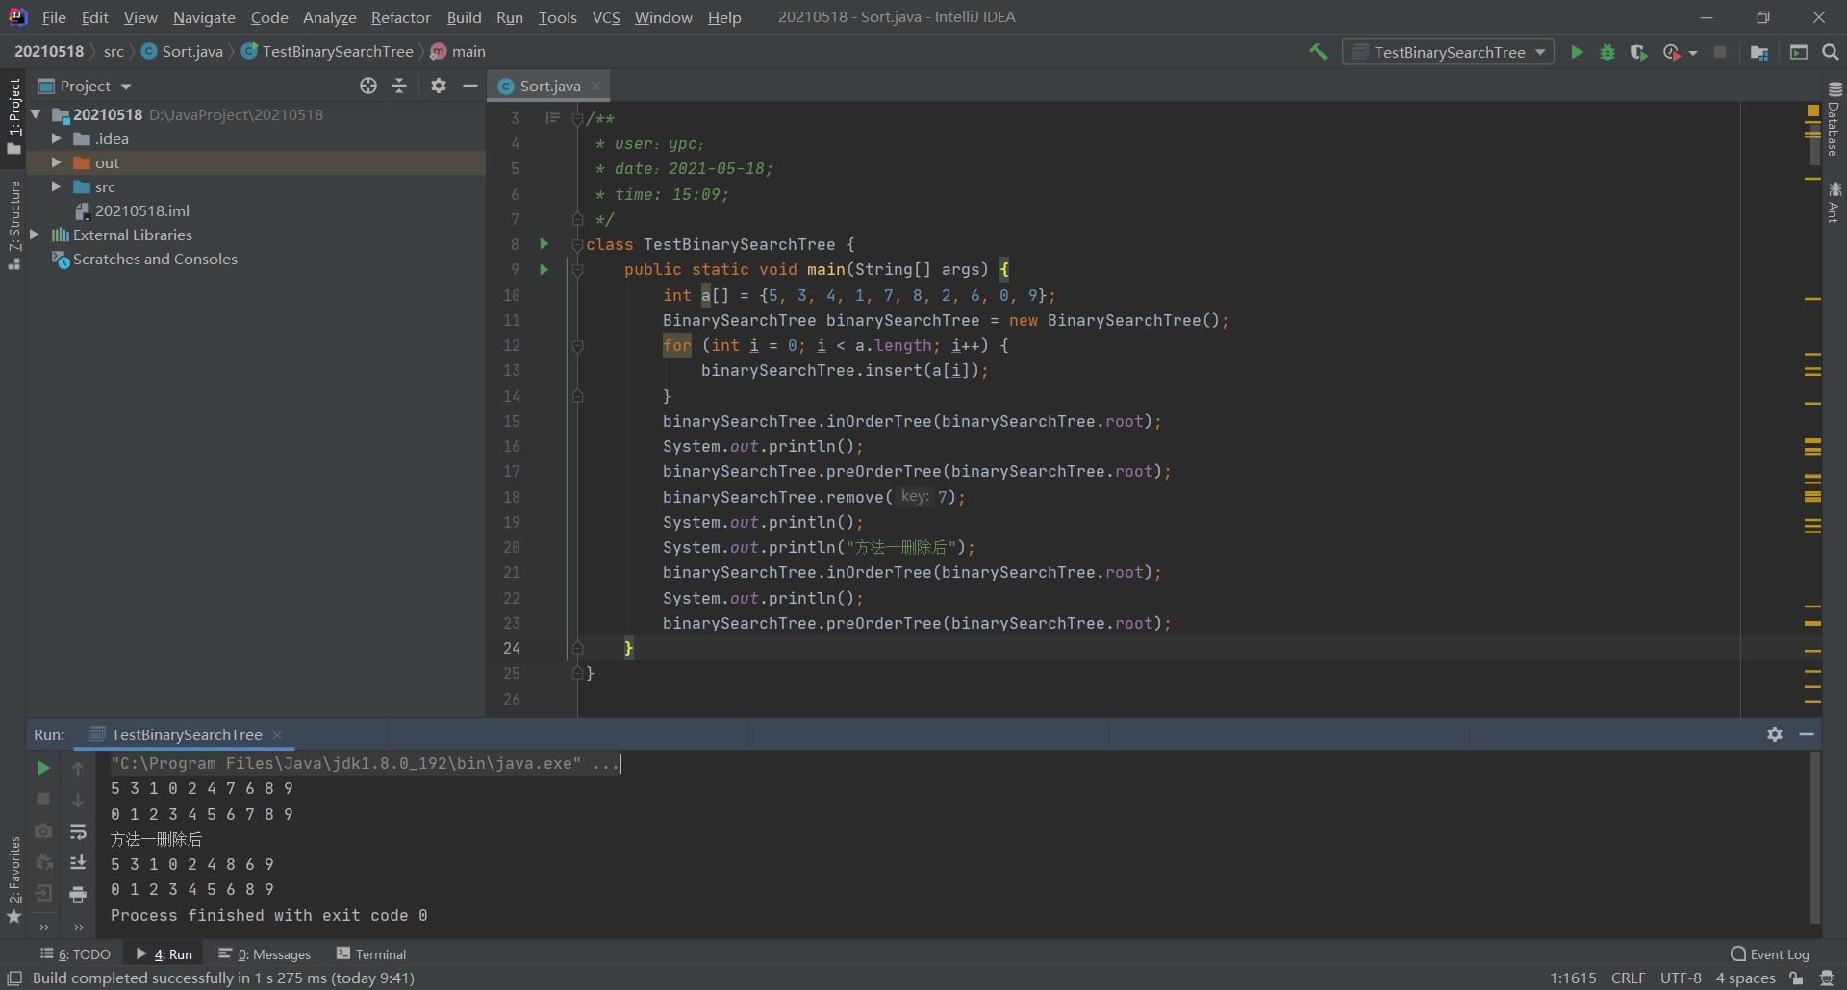Collapse the 20210518 project root
The image size is (1847, 990).
pos(36,114)
